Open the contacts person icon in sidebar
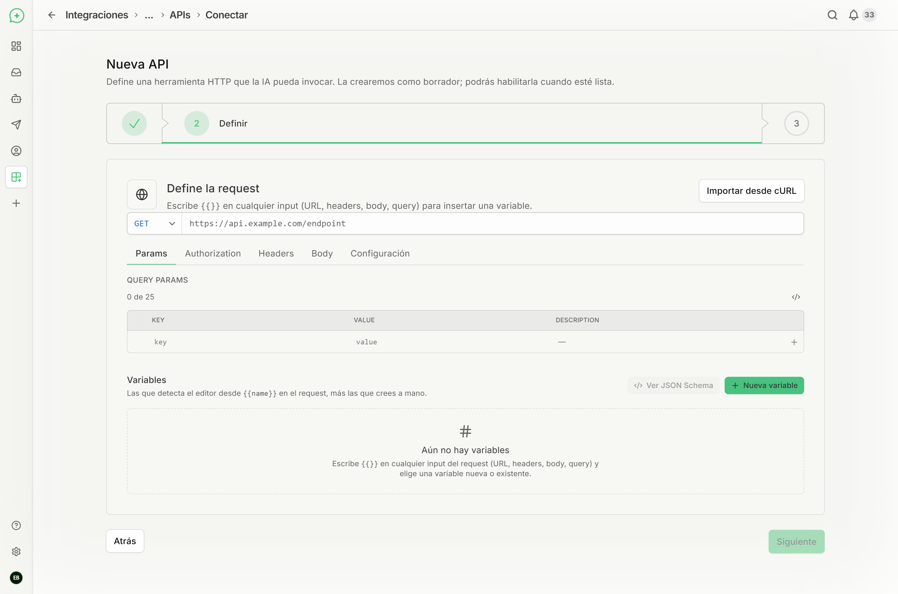The image size is (898, 594). pyautogui.click(x=16, y=151)
